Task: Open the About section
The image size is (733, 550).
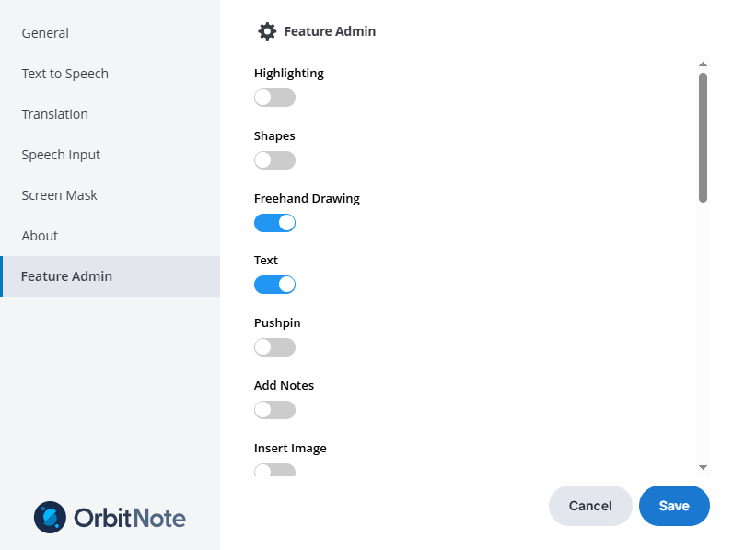Action: click(x=40, y=236)
